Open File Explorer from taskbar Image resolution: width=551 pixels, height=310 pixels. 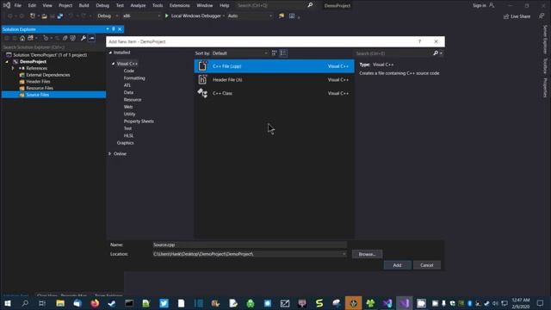(x=60, y=303)
